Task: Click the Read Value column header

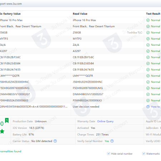Action: coord(80,14)
